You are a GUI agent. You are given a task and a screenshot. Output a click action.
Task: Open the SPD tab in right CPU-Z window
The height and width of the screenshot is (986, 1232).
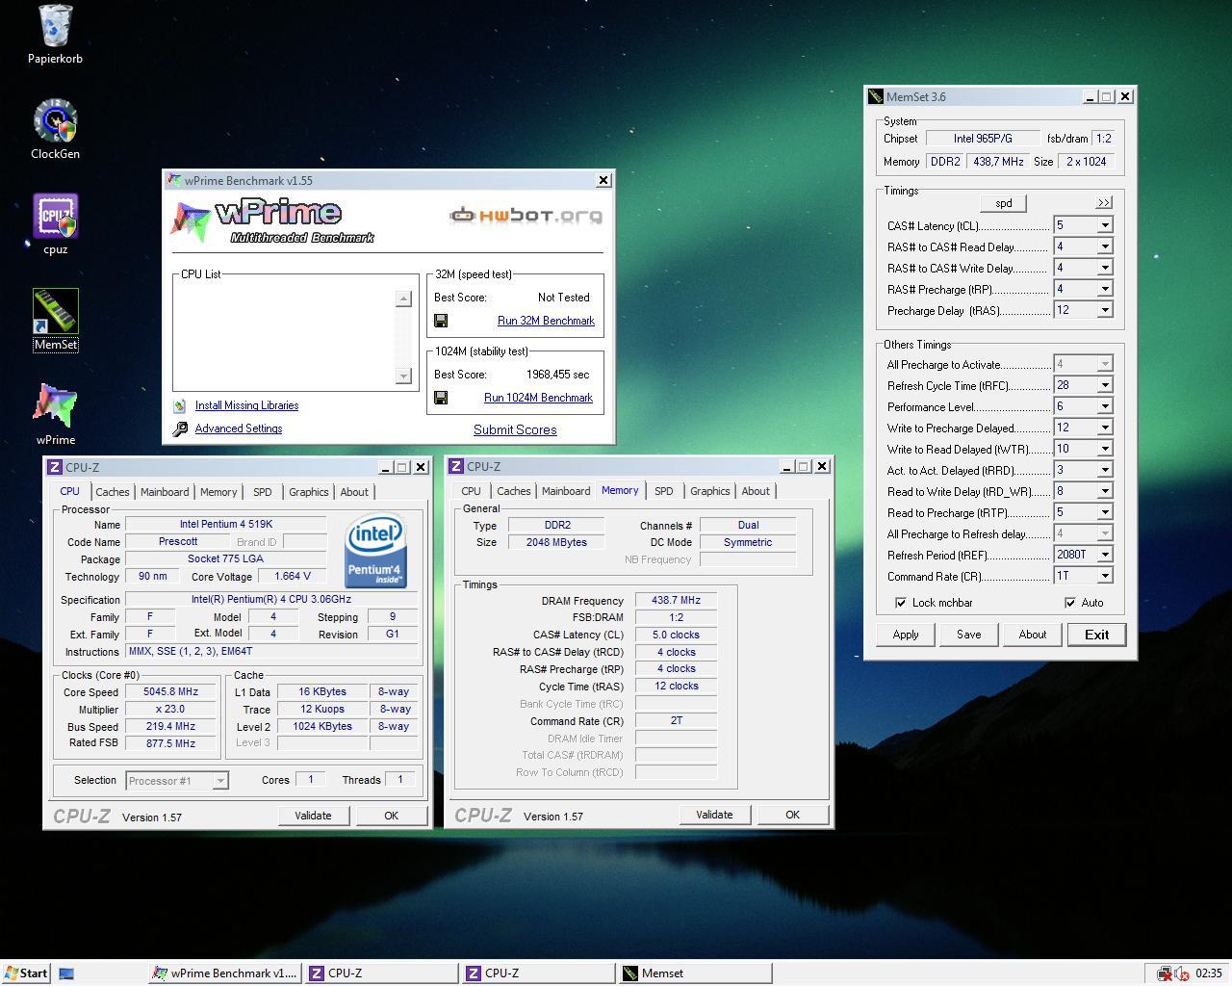(664, 491)
